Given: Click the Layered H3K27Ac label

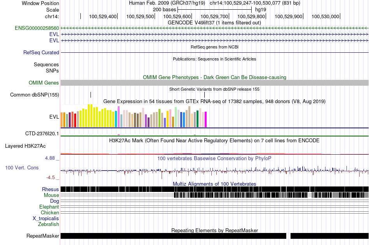Looking at the screenshot, I should pos(25,146).
